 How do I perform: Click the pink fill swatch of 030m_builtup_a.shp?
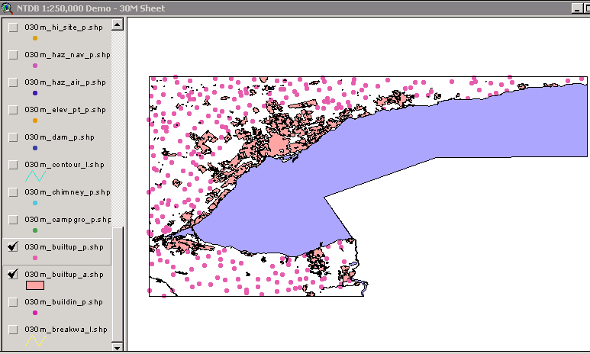click(35, 285)
